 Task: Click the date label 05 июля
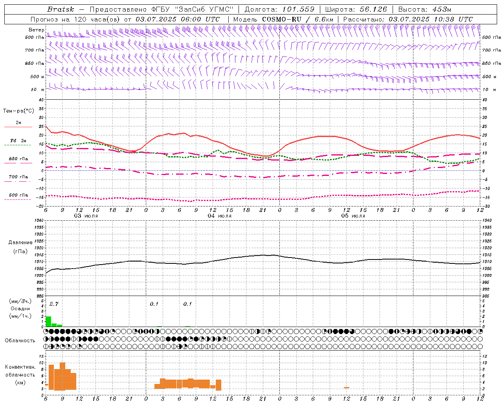353,216
